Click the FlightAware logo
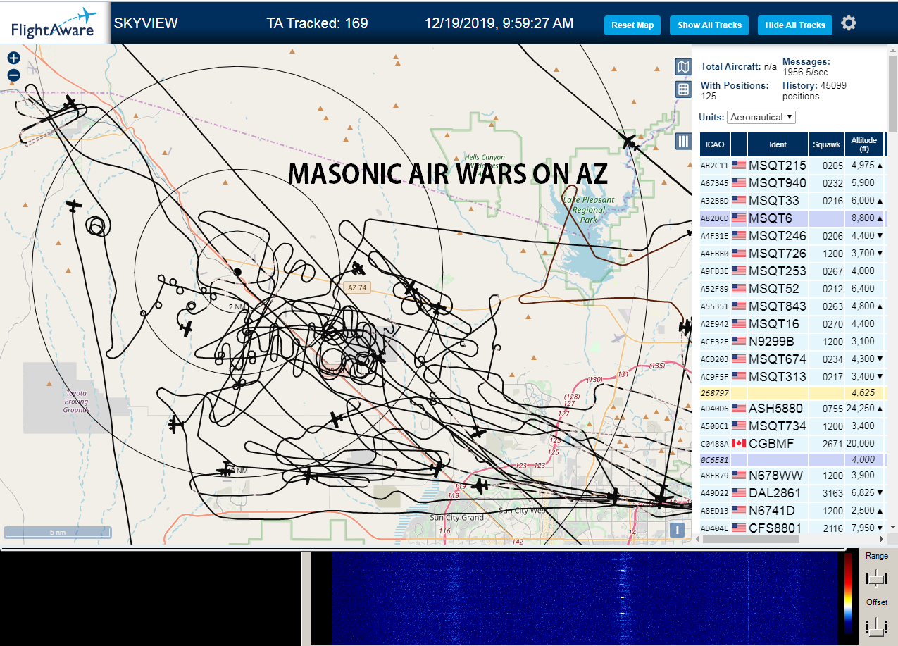 [56, 23]
